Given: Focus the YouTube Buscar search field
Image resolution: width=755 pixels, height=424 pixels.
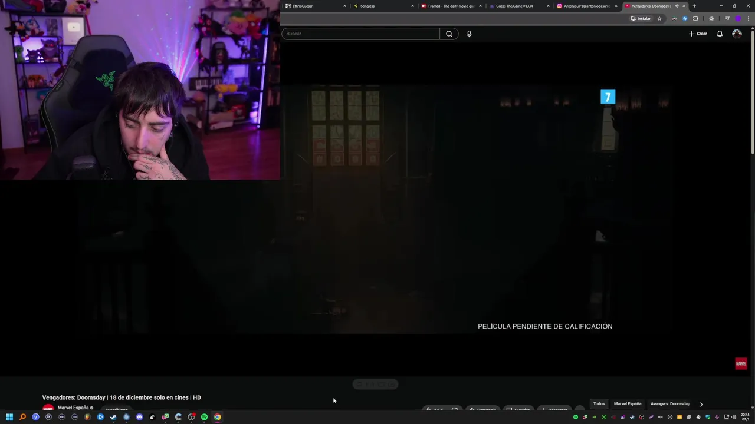Looking at the screenshot, I should [x=361, y=34].
